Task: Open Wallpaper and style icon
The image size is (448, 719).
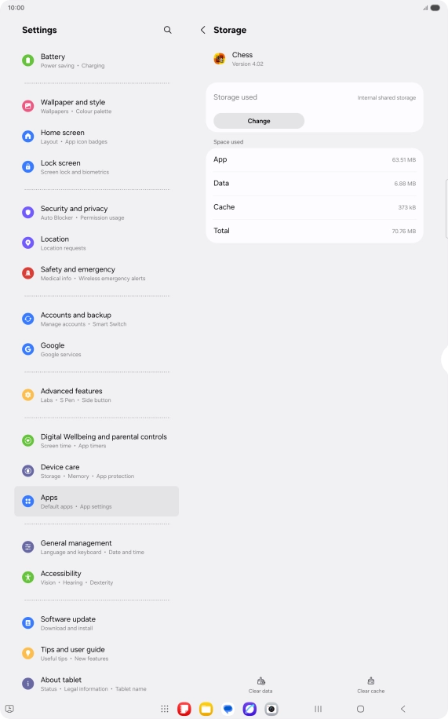Action: (x=28, y=106)
